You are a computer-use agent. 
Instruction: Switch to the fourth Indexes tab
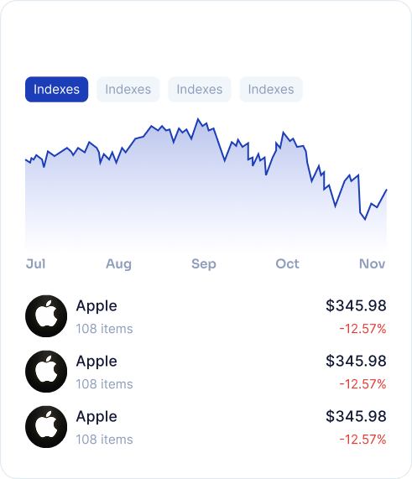271,89
